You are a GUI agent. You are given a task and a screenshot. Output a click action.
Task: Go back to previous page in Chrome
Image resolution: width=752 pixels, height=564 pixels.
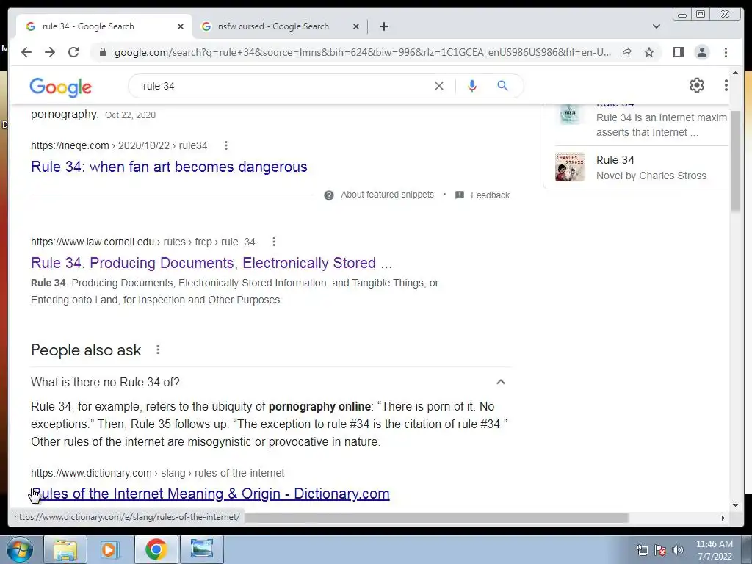click(x=26, y=52)
